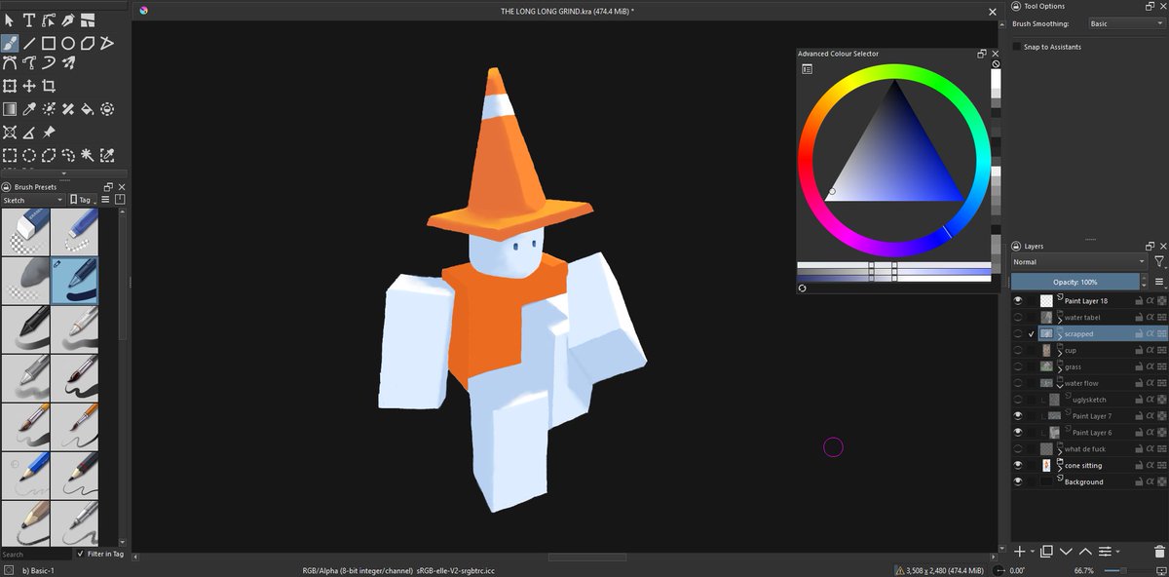
Task: Select the Gradient tool
Action: click(x=10, y=109)
